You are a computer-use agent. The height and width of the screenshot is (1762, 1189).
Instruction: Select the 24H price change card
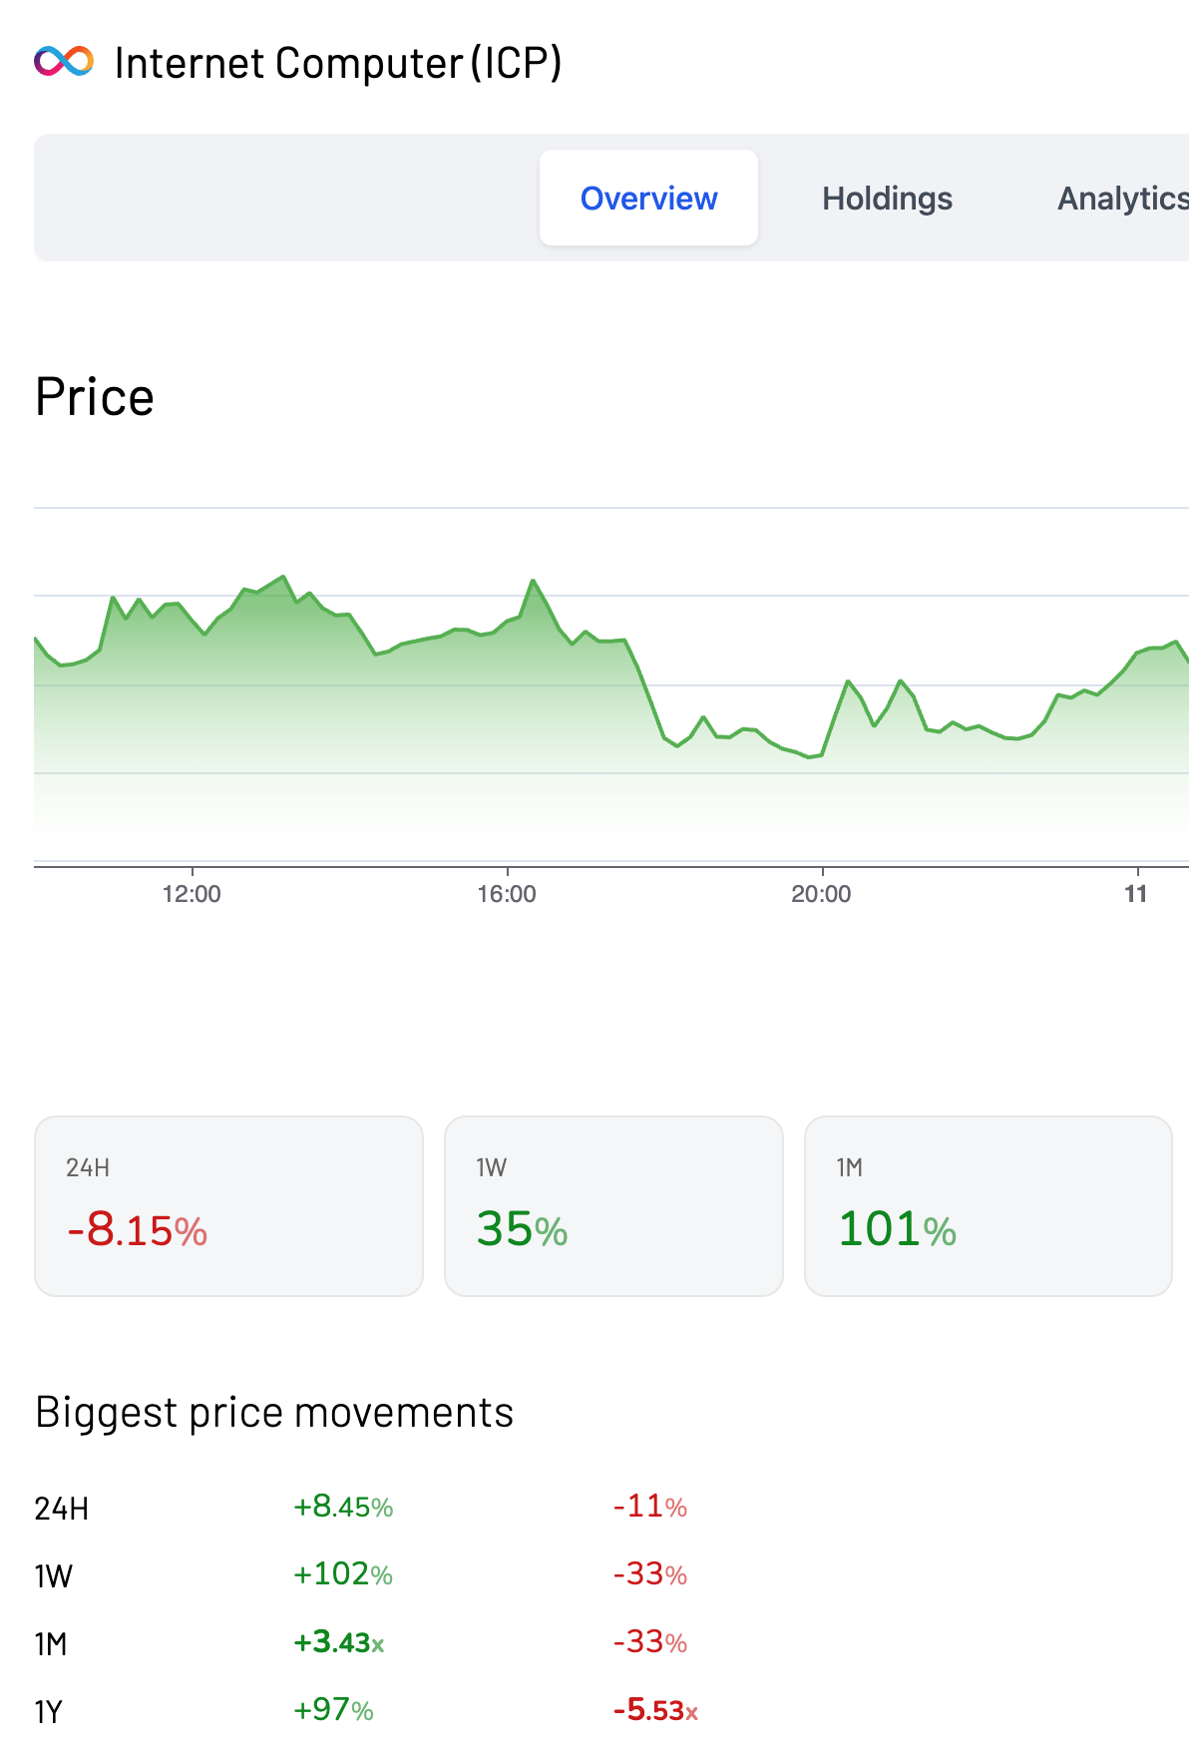click(228, 1205)
